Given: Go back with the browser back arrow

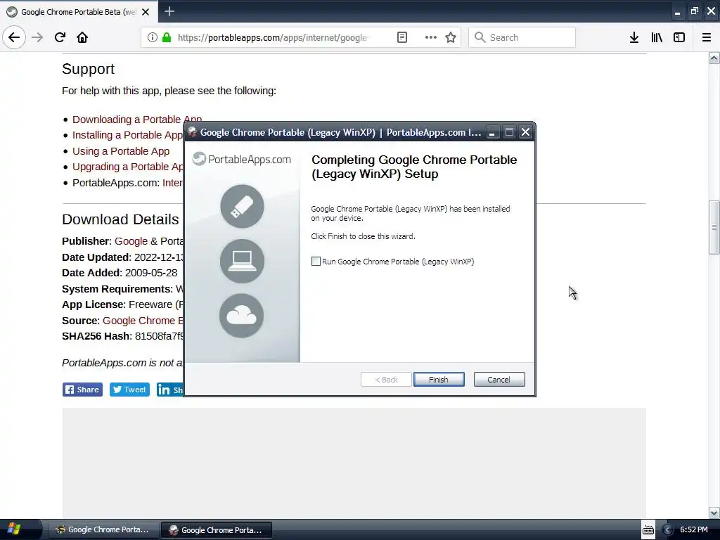Looking at the screenshot, I should [14, 37].
